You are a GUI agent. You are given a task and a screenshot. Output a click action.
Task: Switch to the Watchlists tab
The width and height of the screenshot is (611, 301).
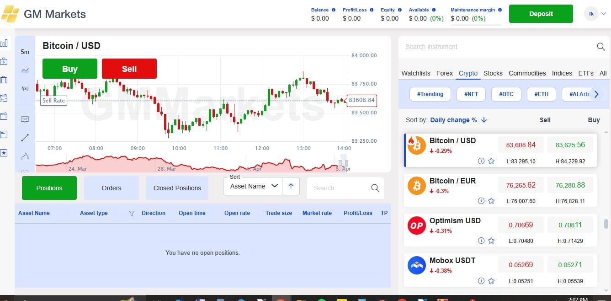(416, 73)
